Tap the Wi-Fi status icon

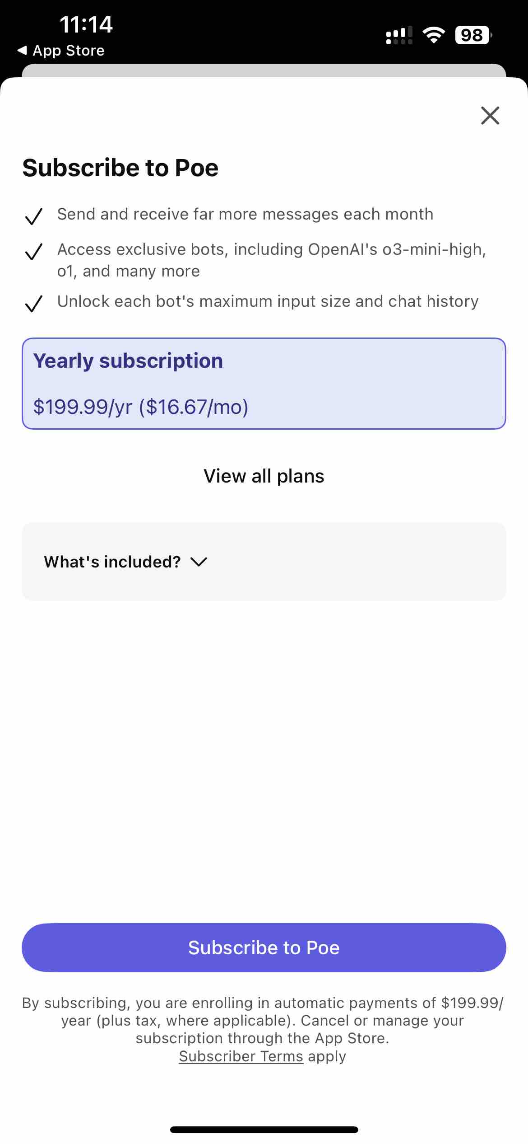click(x=434, y=35)
